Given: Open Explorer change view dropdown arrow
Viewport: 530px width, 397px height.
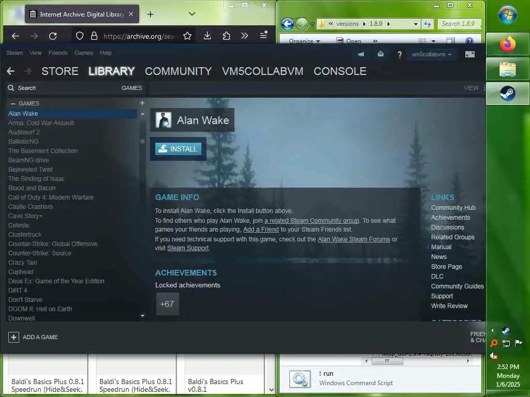Looking at the screenshot, I should [433, 41].
